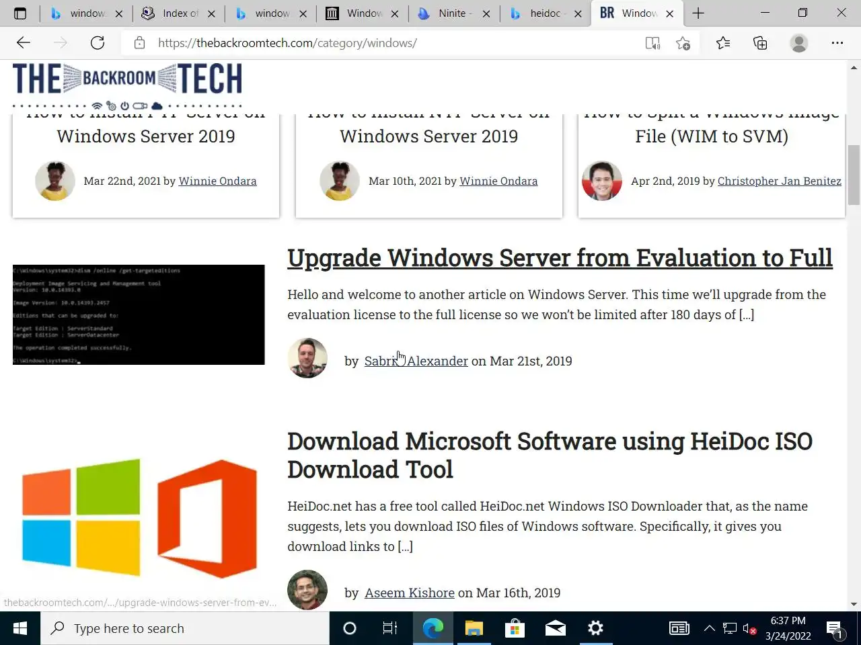Open Sabrin Alexander author page

click(416, 361)
